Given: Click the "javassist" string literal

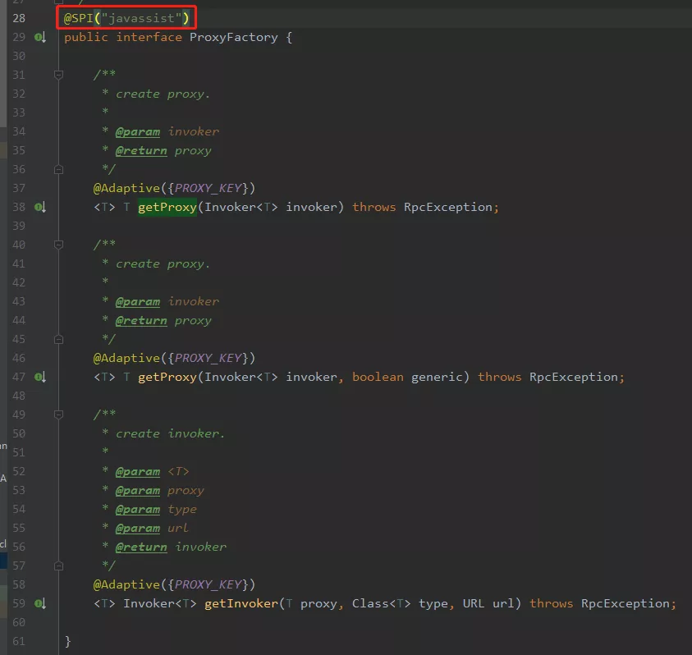Looking at the screenshot, I should click(142, 19).
